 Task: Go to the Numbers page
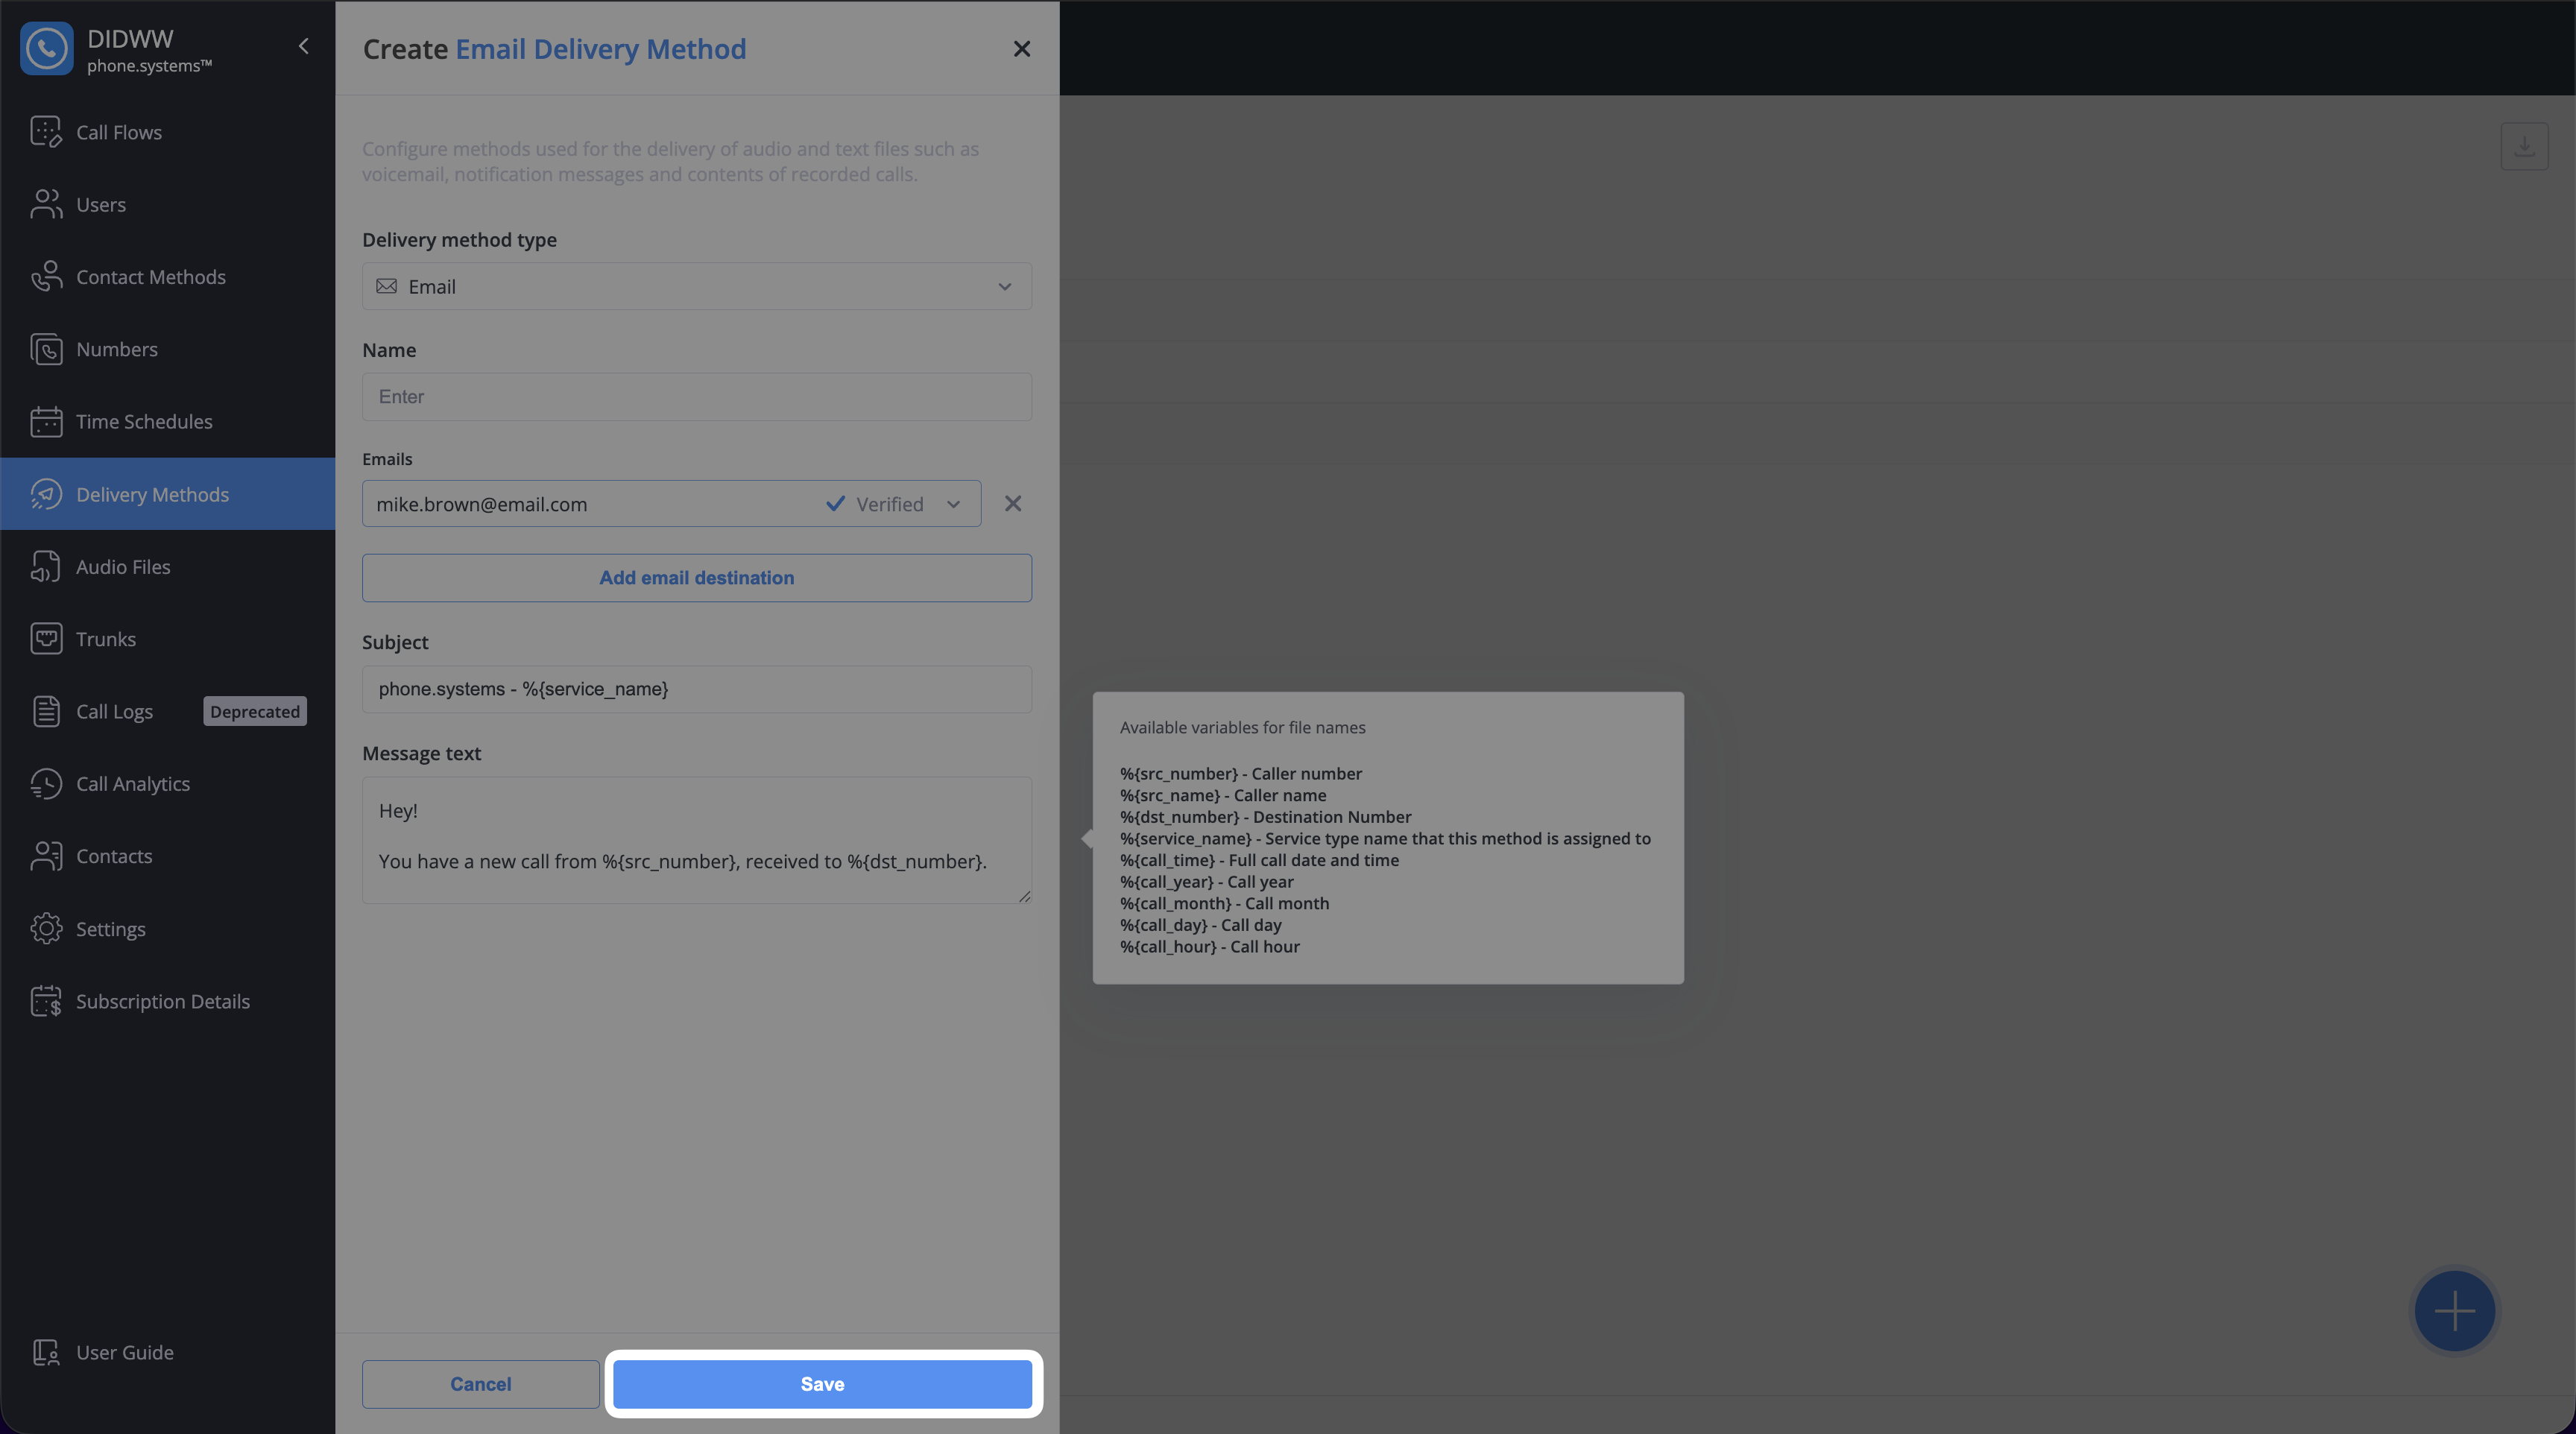(x=116, y=349)
